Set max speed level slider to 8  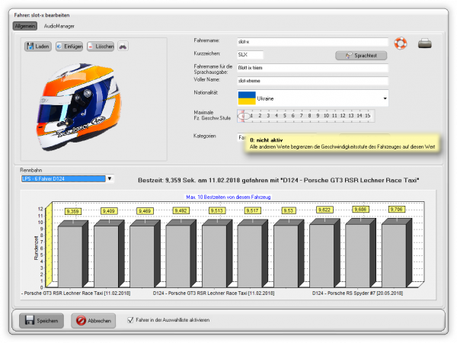[310, 116]
